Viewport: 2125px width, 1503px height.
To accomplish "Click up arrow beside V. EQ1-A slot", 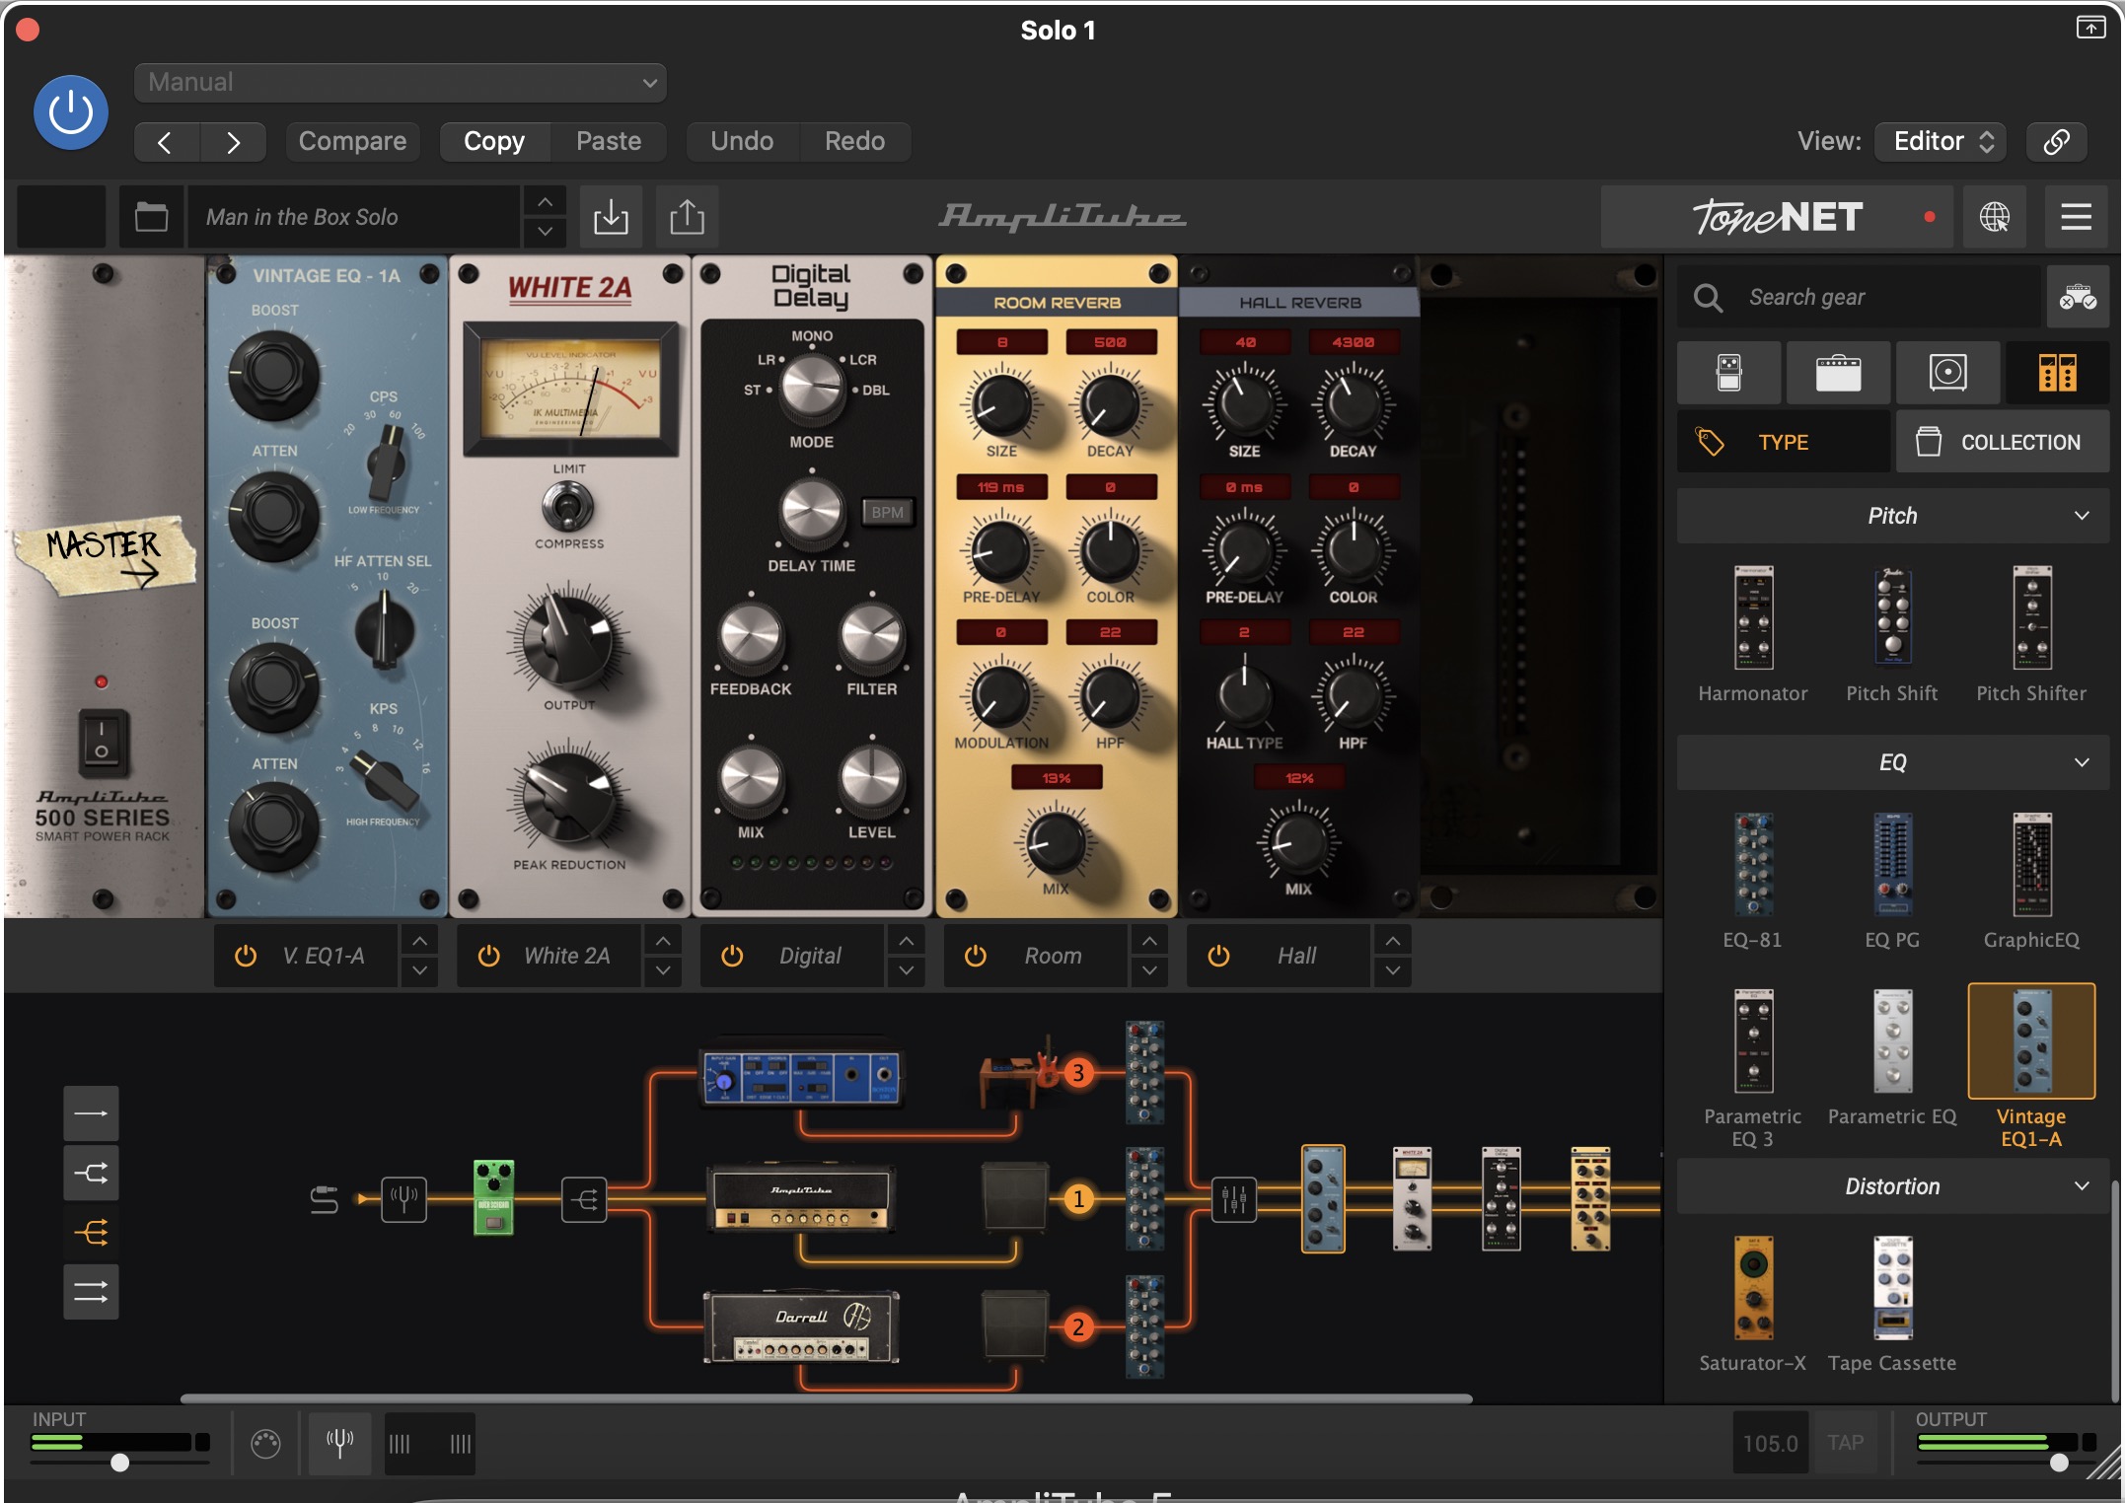I will point(419,941).
